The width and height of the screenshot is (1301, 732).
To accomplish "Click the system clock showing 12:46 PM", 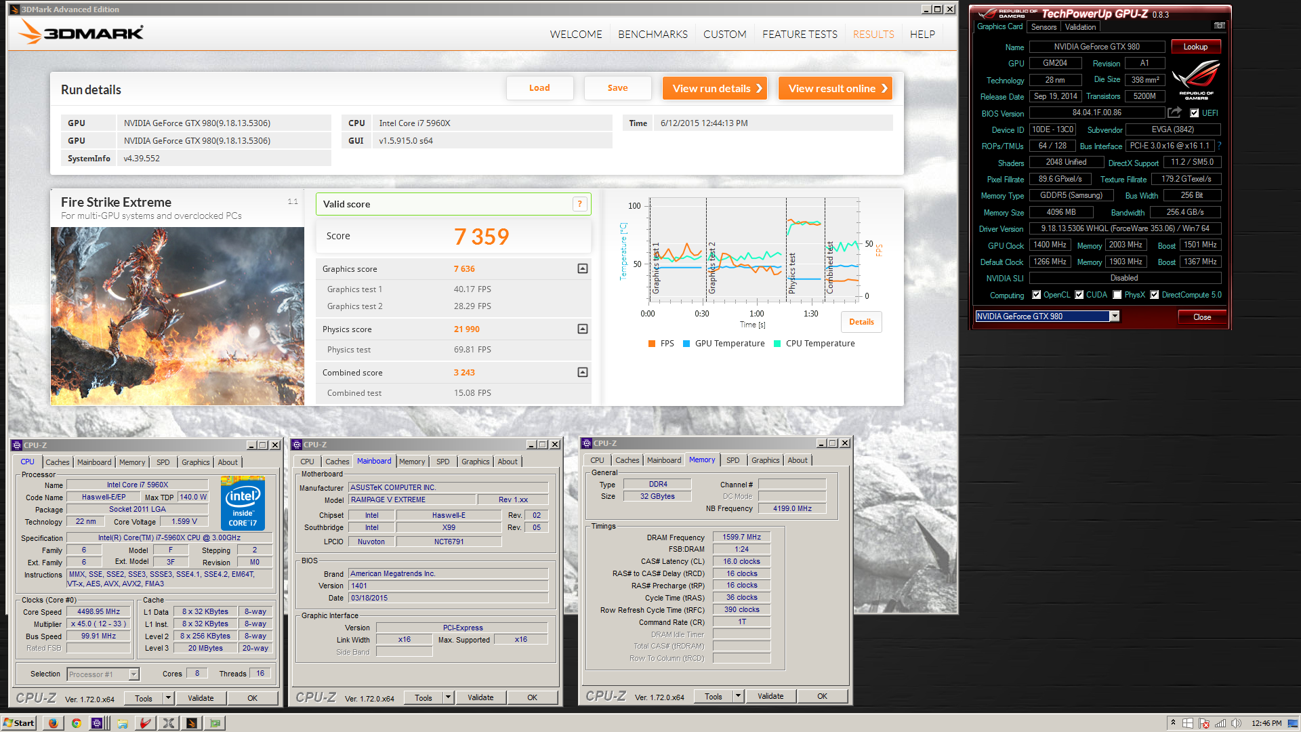I will [x=1266, y=723].
